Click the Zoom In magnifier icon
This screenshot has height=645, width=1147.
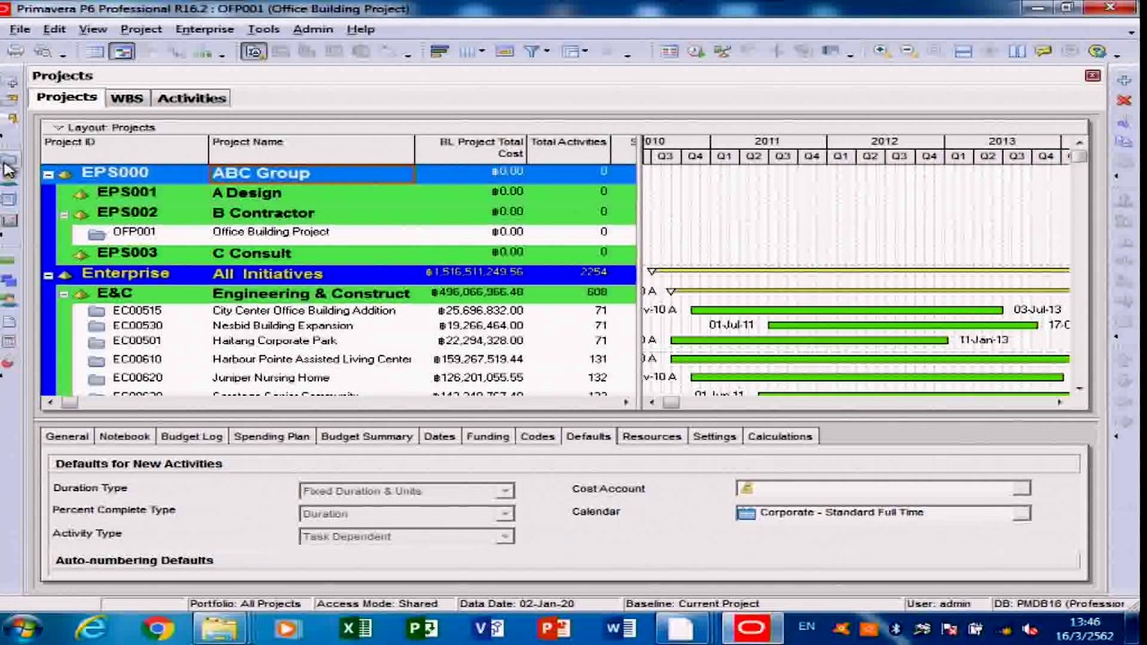(x=882, y=51)
